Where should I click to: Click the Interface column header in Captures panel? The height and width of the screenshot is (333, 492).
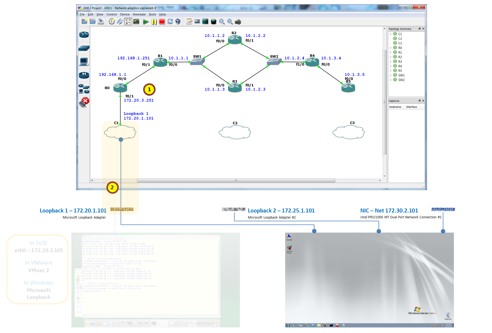tap(412, 107)
